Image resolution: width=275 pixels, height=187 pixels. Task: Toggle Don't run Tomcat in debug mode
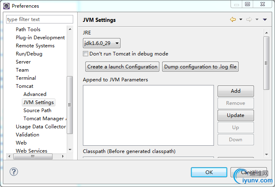tap(85, 54)
